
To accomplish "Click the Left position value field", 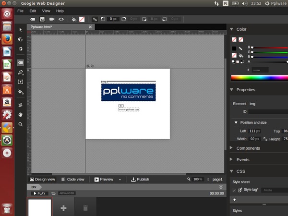I will pos(254,131).
